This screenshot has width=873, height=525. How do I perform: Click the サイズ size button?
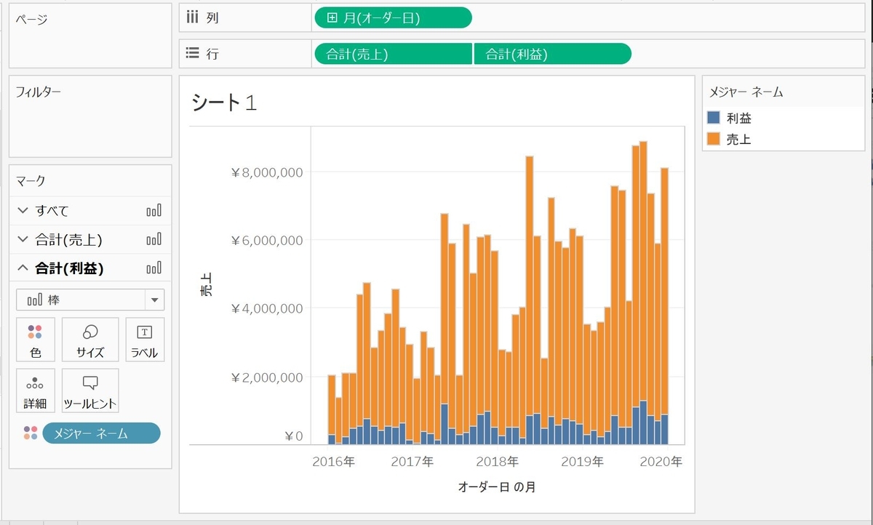click(x=90, y=340)
